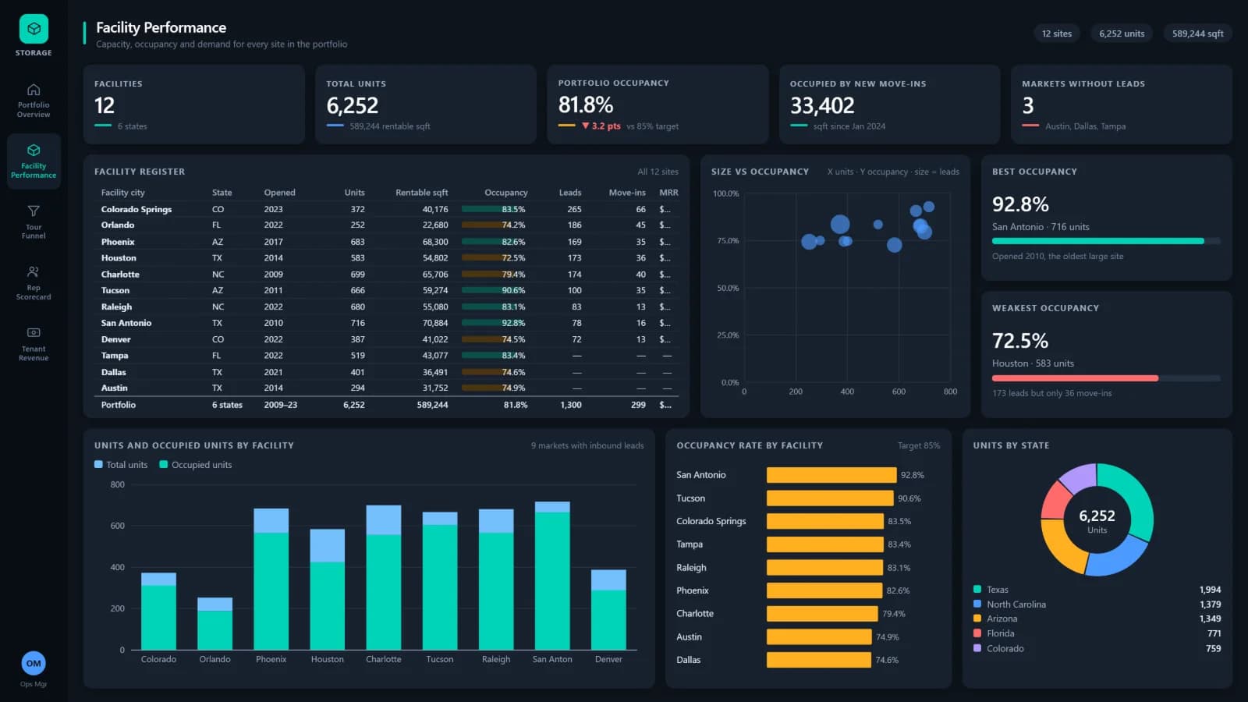Click the Texas legend color swatch

coord(977,590)
